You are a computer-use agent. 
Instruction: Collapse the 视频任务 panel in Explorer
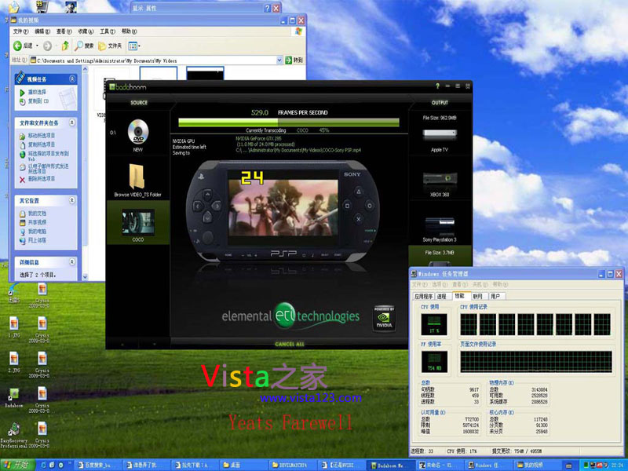tap(72, 79)
